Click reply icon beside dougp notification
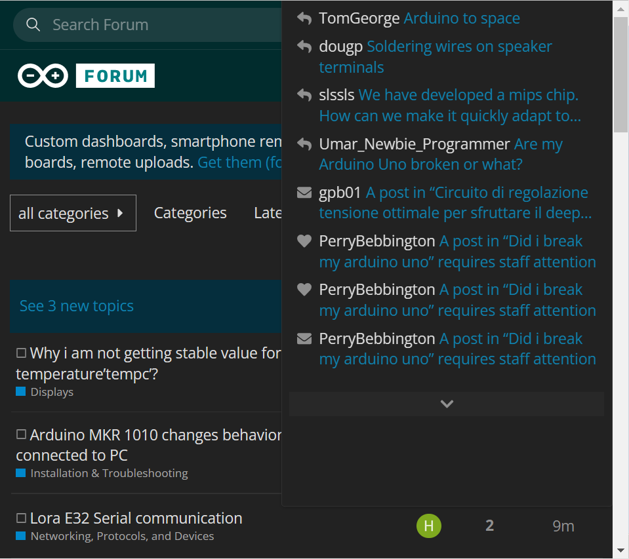This screenshot has width=629, height=559. [304, 47]
